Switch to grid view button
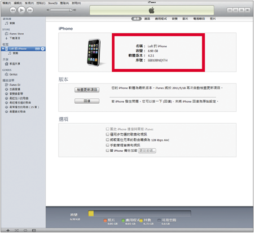This screenshot has height=233, width=254. tap(242, 10)
